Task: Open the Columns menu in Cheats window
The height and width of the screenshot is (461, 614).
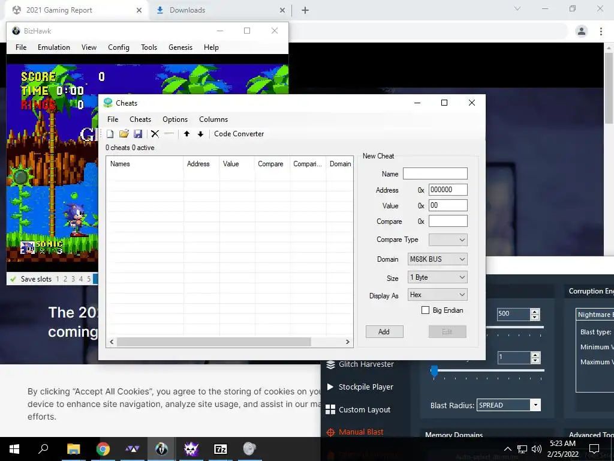Action: [213, 119]
